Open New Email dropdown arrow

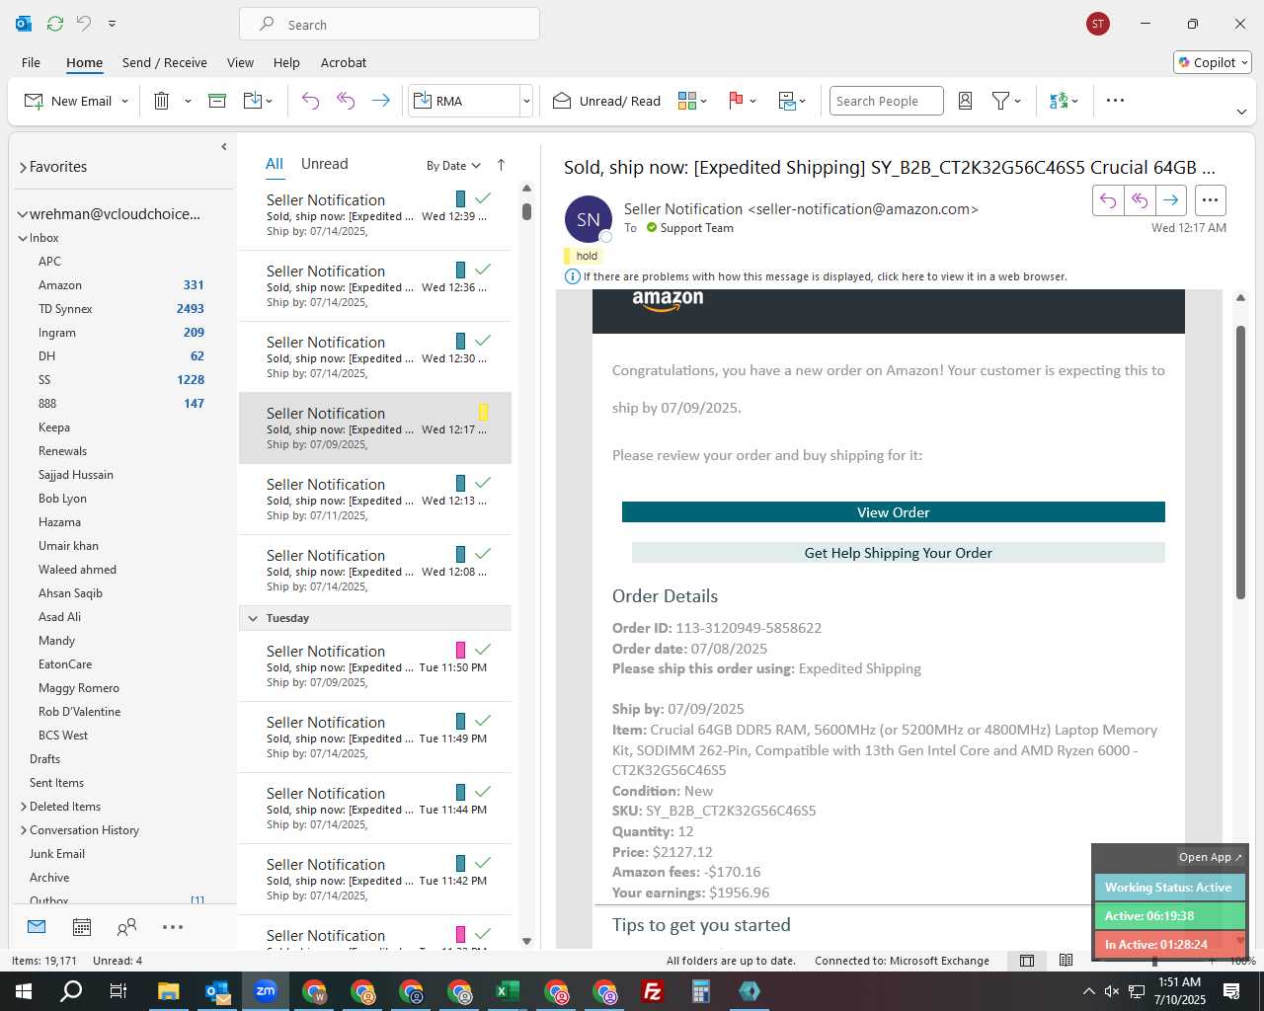click(x=124, y=101)
